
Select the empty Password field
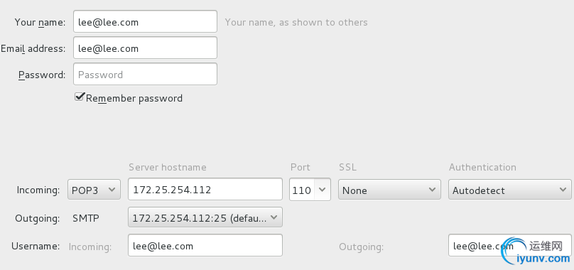point(145,74)
